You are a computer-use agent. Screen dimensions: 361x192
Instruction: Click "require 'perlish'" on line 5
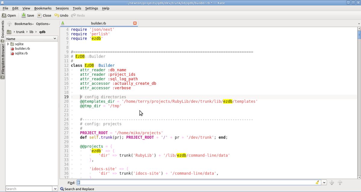pyautogui.click(x=90, y=34)
